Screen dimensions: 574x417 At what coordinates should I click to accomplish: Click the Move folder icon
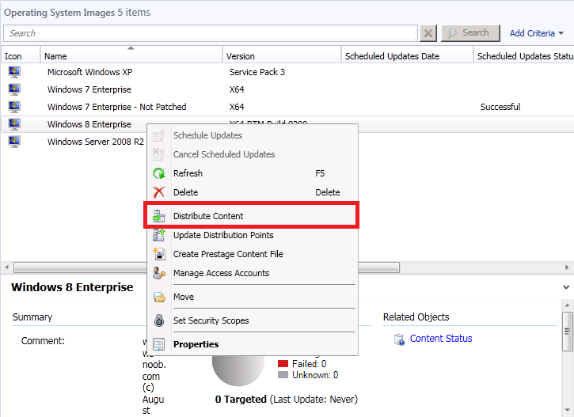pos(159,297)
